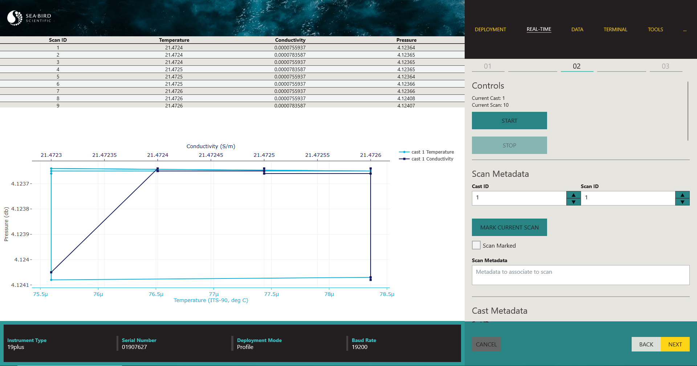Click the NEXT button
Viewport: 697px width, 366px height.
point(675,344)
